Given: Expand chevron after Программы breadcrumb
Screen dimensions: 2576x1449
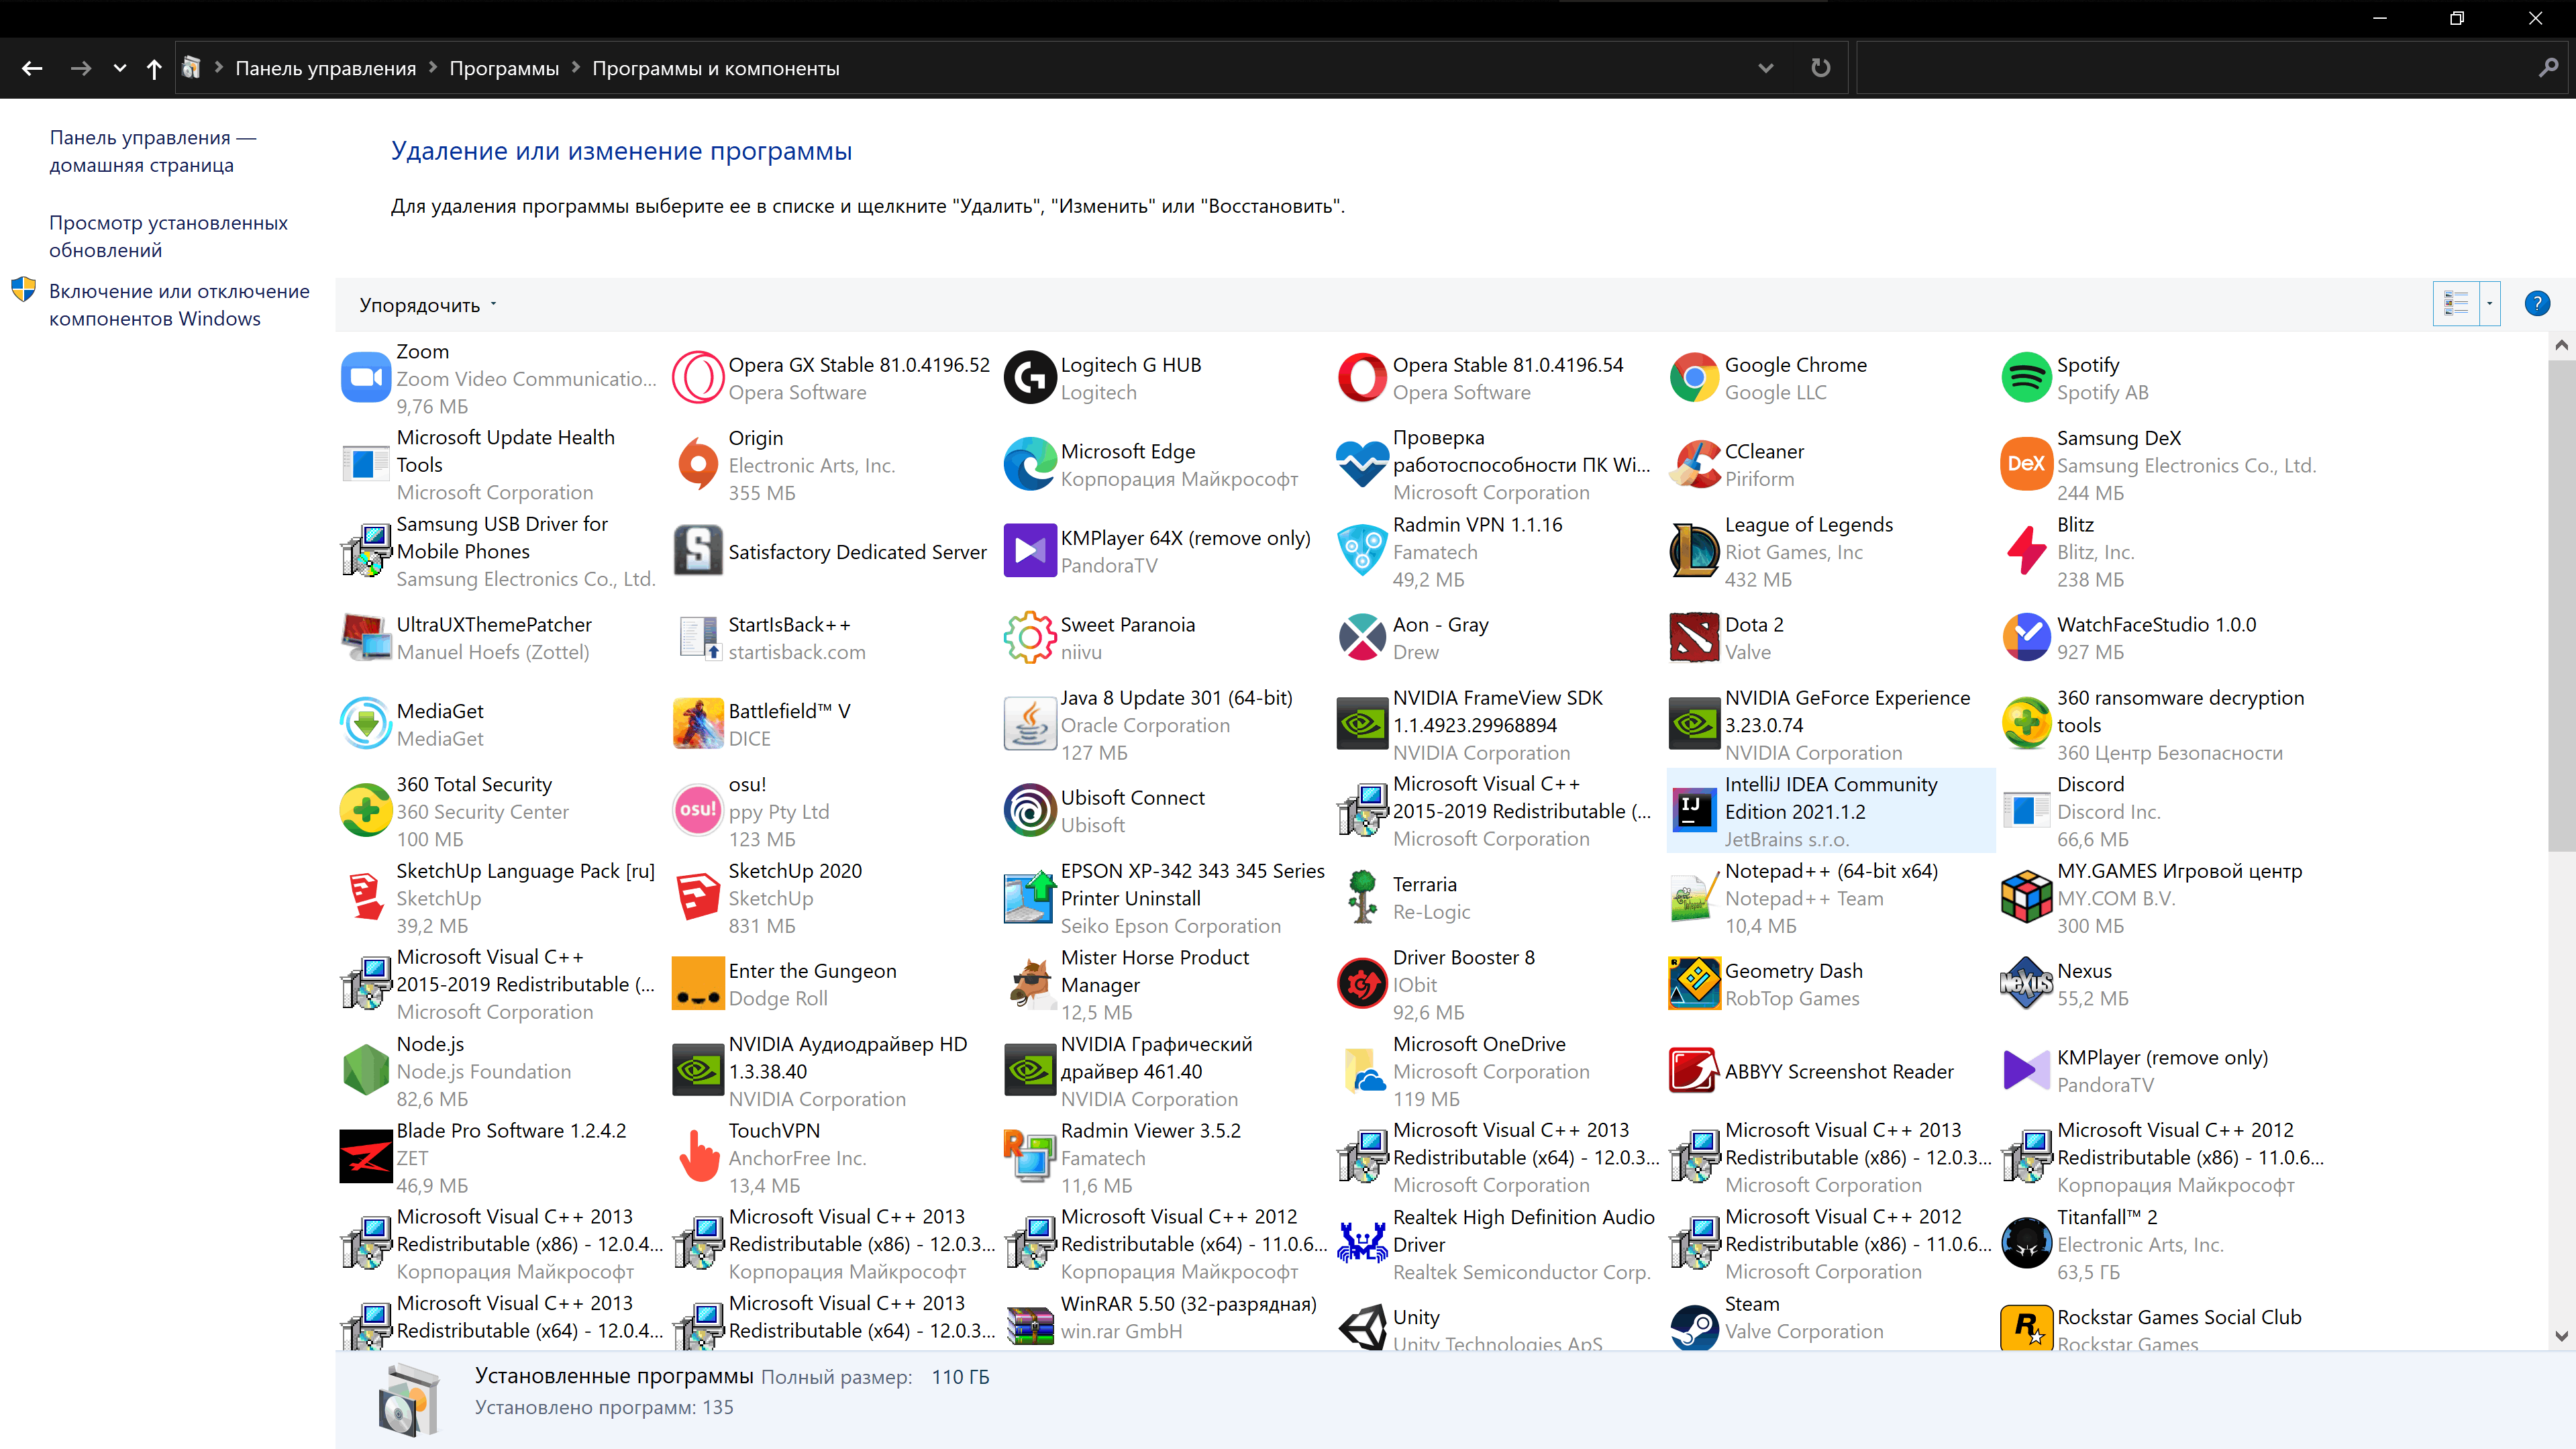Looking at the screenshot, I should pyautogui.click(x=576, y=67).
